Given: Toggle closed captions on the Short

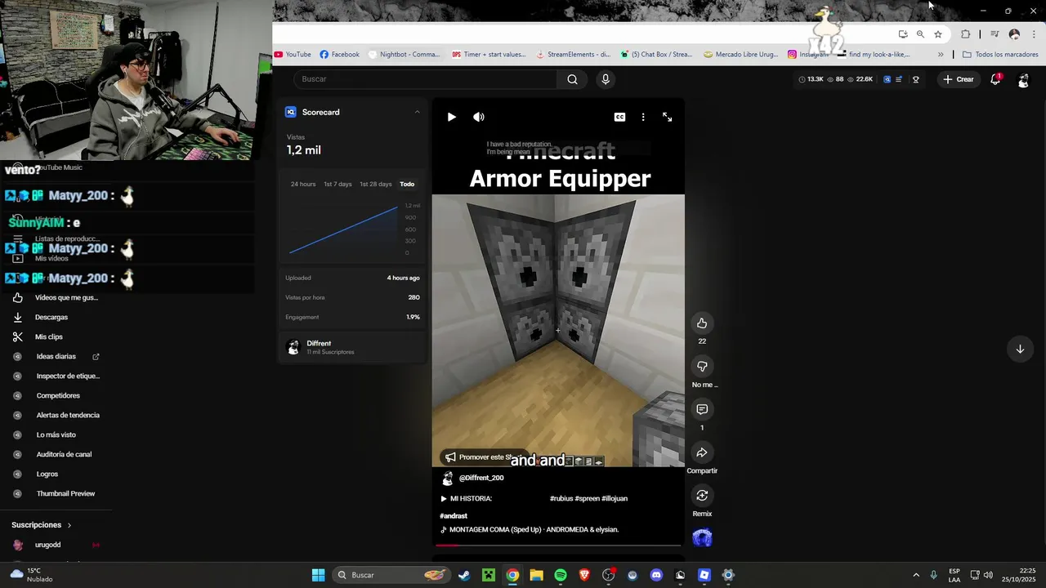Looking at the screenshot, I should click(x=619, y=117).
